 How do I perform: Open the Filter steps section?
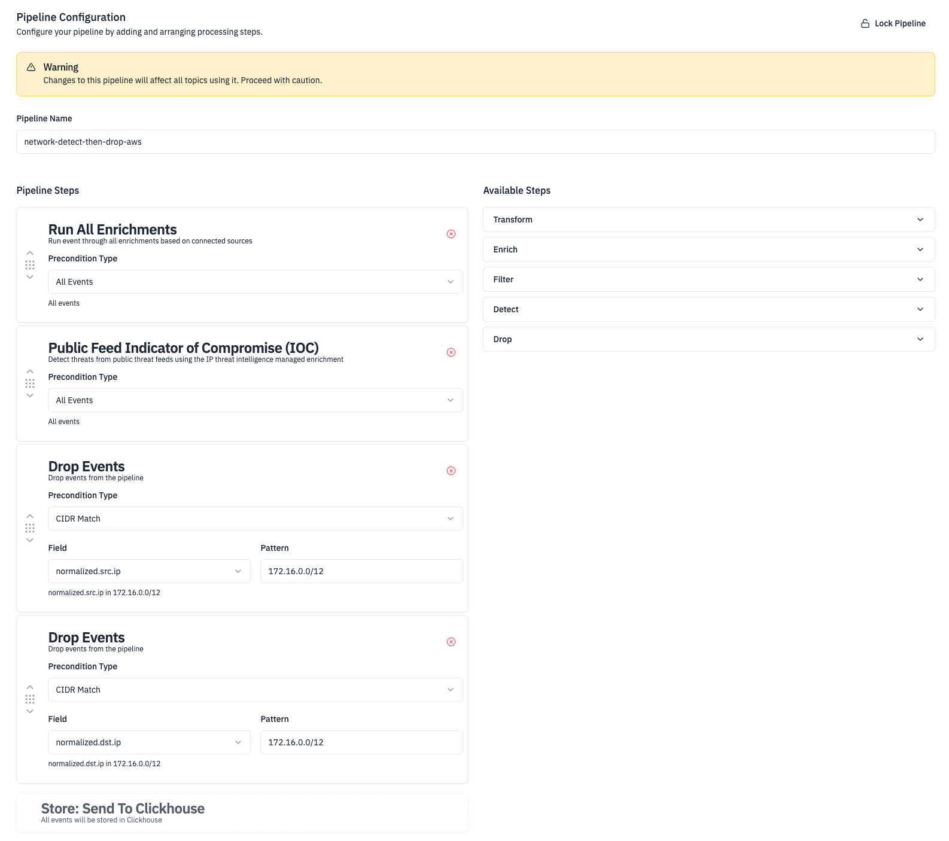click(708, 279)
